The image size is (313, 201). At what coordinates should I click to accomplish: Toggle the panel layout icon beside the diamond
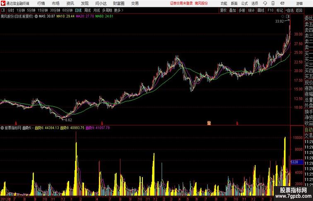point(287,17)
